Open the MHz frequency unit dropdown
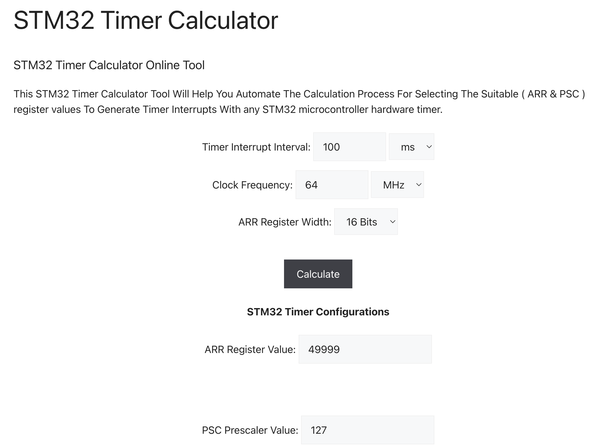Screen dimensions: 613x448 click(x=397, y=185)
